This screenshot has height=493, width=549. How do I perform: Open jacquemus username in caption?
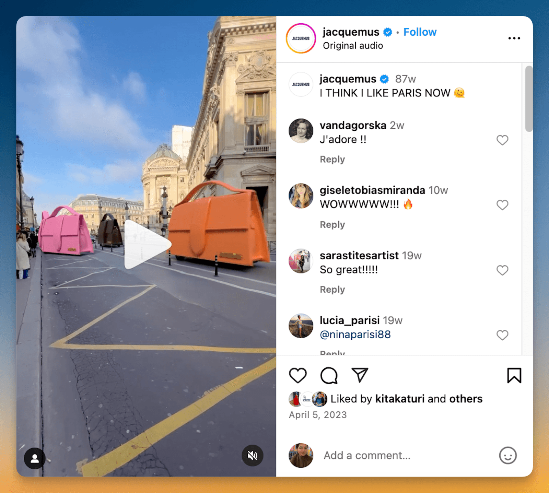pos(348,79)
